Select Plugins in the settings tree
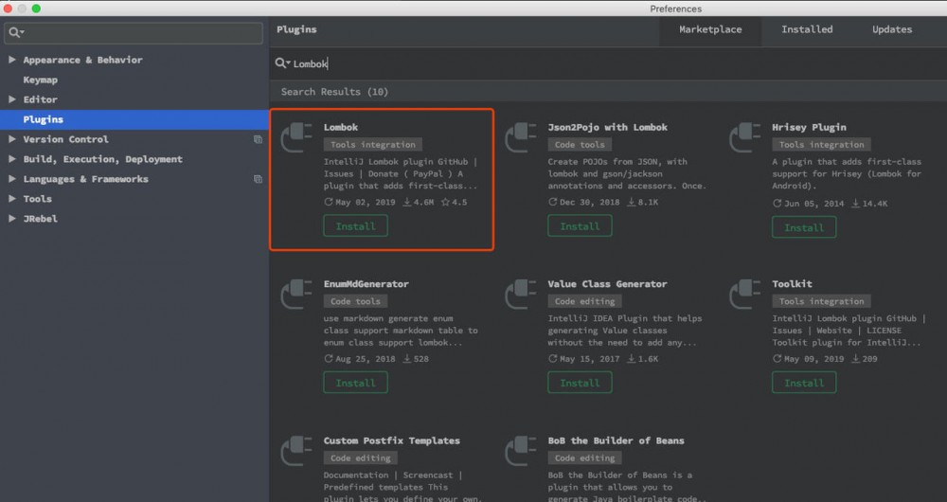This screenshot has height=502, width=947. 134,119
